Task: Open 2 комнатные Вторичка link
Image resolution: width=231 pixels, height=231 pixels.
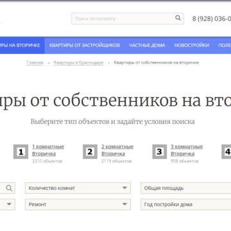Action: (x=117, y=150)
